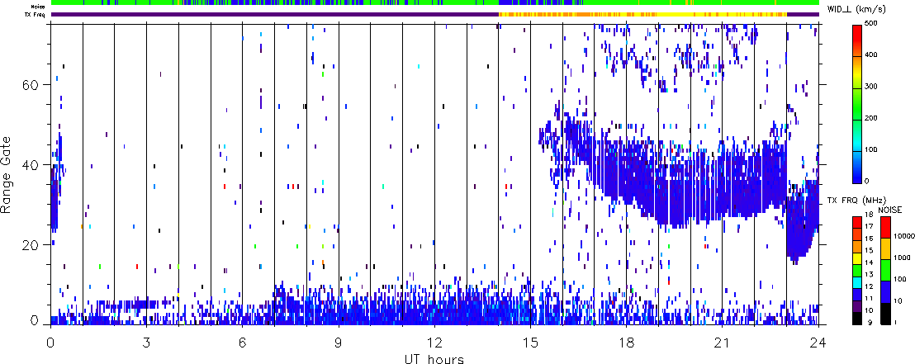
Task: Select the red 18 MHz TX FRQ swatch
Action: click(x=859, y=218)
